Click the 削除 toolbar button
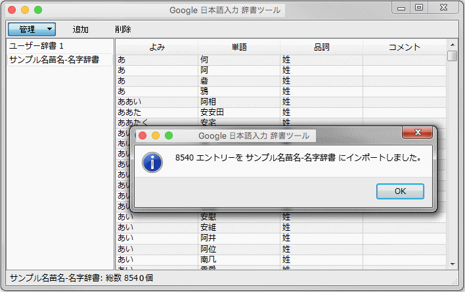Viewport: 465px width, 292px height. click(123, 29)
